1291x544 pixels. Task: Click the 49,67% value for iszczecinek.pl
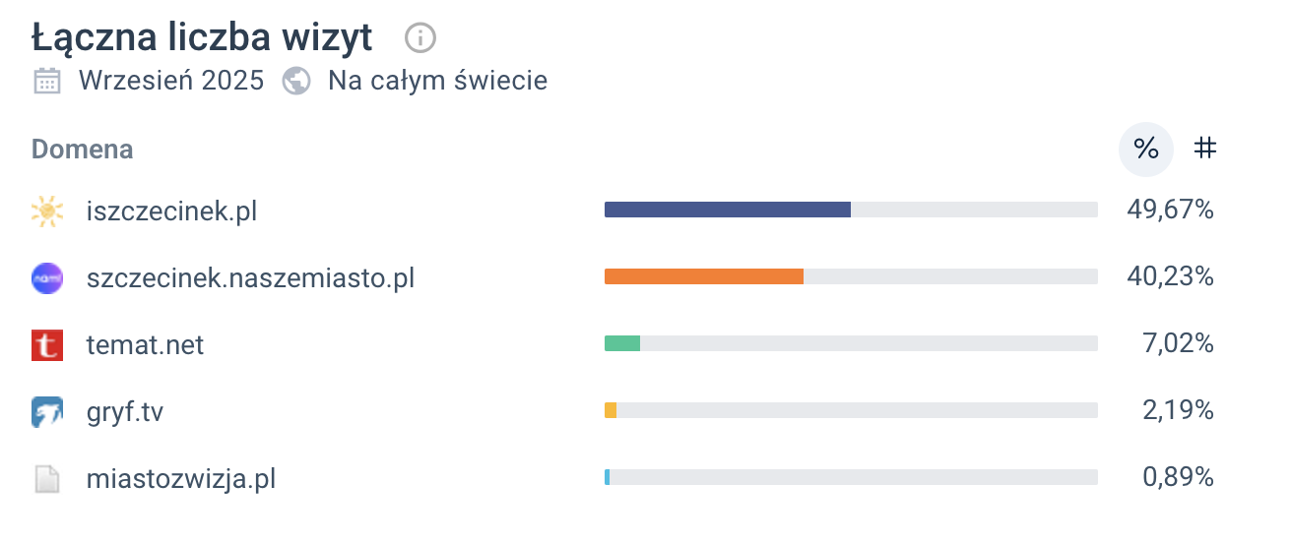1170,210
